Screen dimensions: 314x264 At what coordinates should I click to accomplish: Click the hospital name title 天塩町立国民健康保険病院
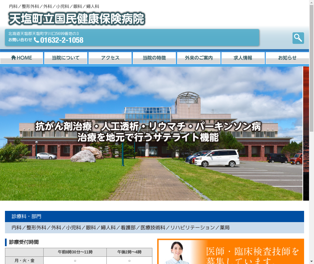[77, 19]
